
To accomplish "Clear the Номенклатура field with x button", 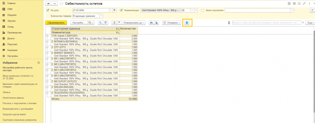I will coord(196,10).
